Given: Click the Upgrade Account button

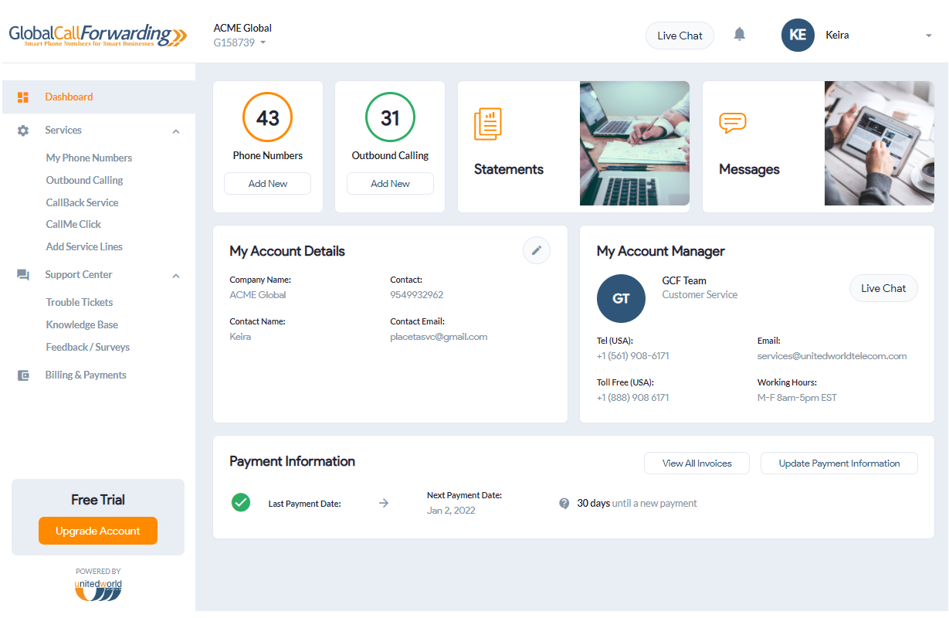Looking at the screenshot, I should 98,531.
